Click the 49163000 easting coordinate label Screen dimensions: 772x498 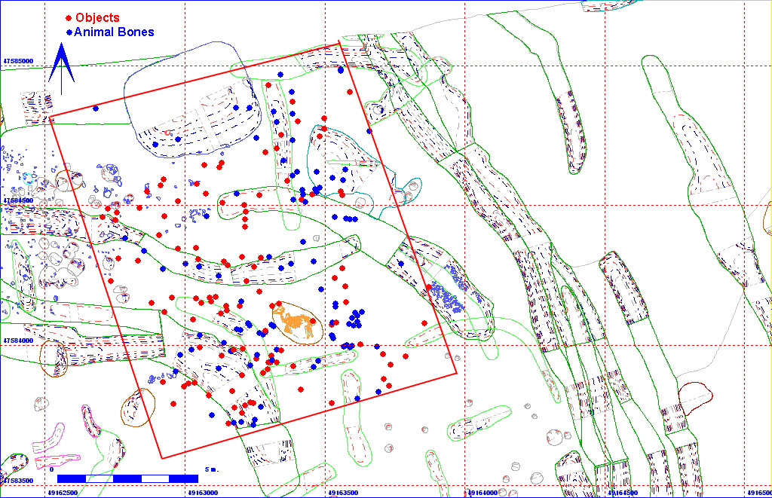[x=204, y=493]
